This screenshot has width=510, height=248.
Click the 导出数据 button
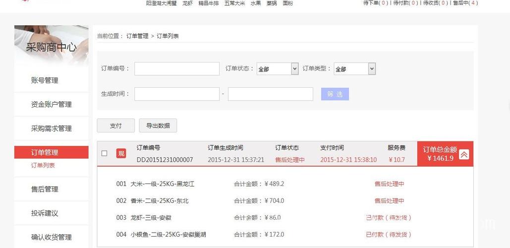point(158,125)
